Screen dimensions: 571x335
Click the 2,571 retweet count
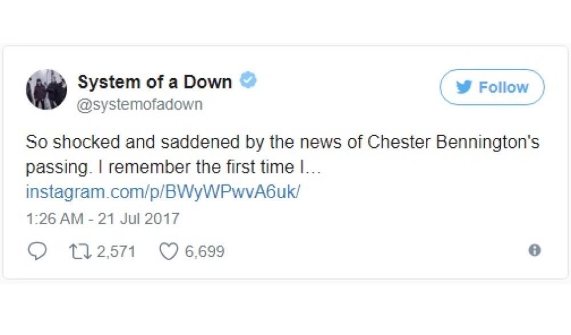tap(116, 251)
